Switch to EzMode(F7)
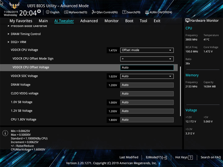The height and width of the screenshot is (167, 223). point(154,157)
